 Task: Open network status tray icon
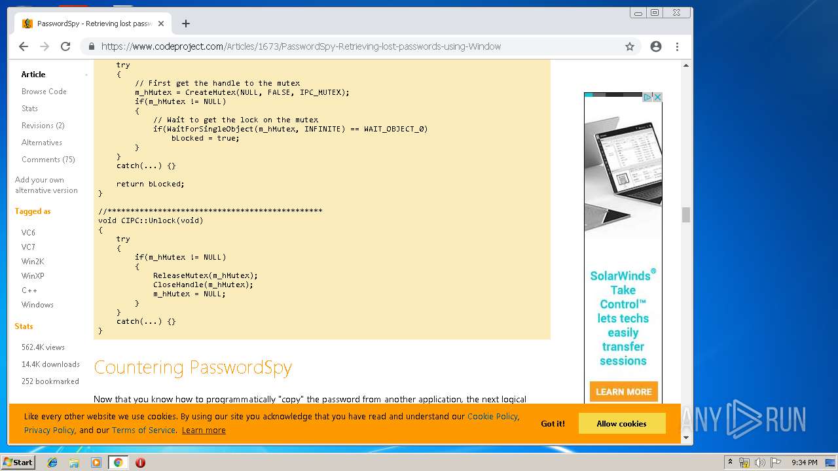tap(744, 462)
